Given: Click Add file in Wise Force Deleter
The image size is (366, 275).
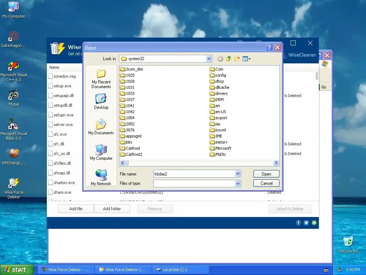Looking at the screenshot, I should (x=76, y=209).
